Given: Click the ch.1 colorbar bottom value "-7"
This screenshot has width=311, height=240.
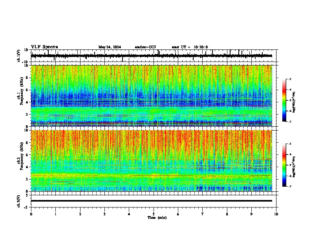Looking at the screenshot, I should click(290, 122).
